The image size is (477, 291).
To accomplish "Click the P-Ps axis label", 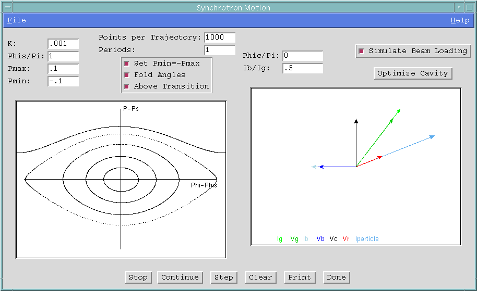I will point(131,109).
